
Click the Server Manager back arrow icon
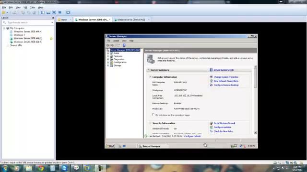point(108,45)
